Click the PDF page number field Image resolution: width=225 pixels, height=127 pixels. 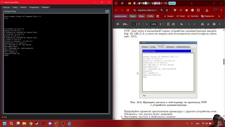[x=134, y=24]
